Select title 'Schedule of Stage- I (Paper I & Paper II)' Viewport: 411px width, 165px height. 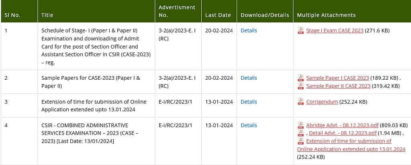tap(89, 30)
